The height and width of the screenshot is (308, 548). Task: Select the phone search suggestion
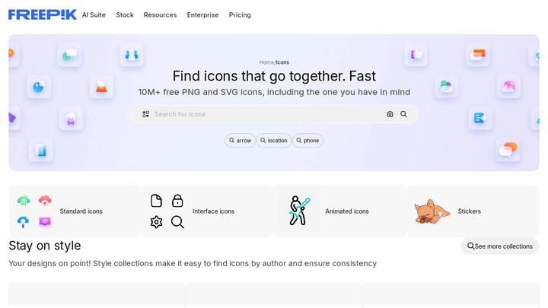coord(307,141)
